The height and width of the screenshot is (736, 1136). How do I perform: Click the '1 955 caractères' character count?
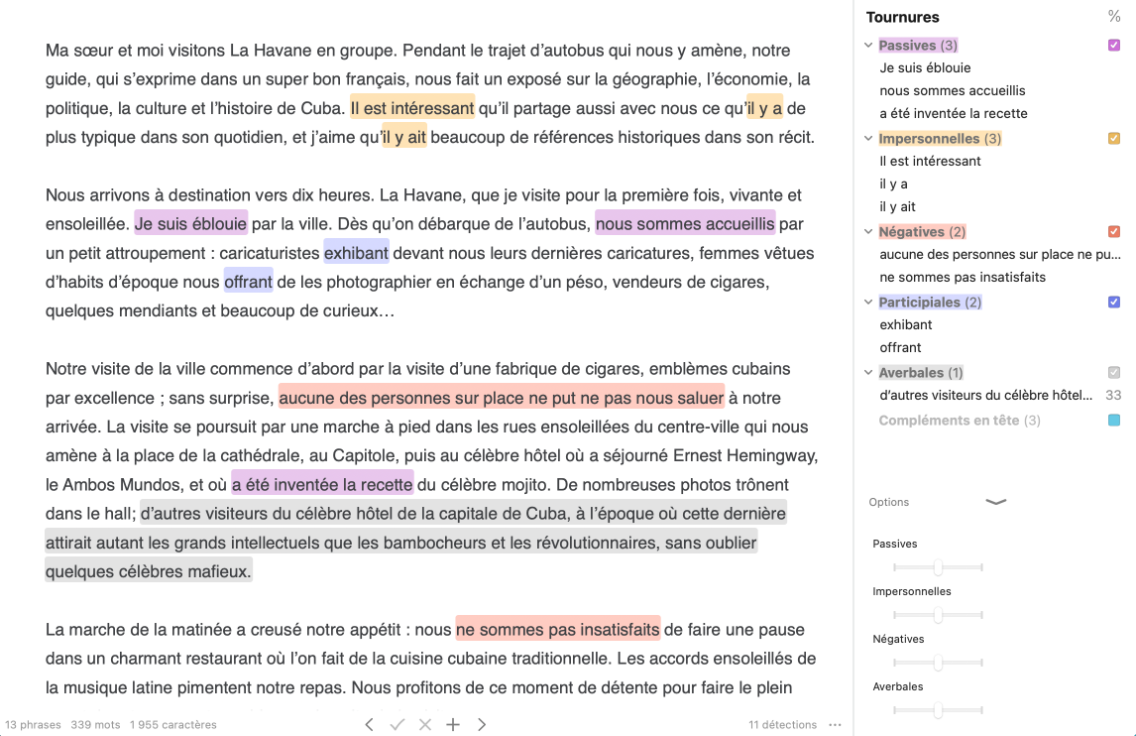click(x=173, y=724)
